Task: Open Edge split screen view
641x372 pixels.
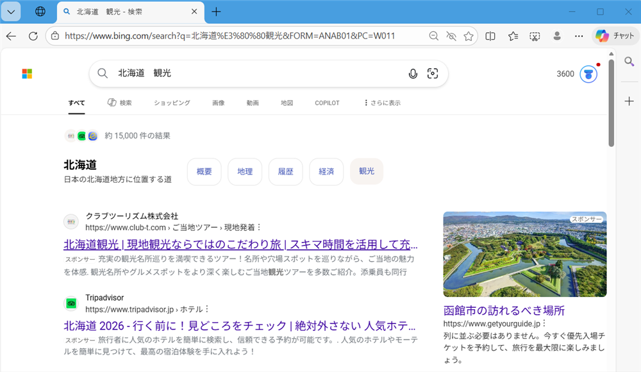Action: (x=490, y=37)
